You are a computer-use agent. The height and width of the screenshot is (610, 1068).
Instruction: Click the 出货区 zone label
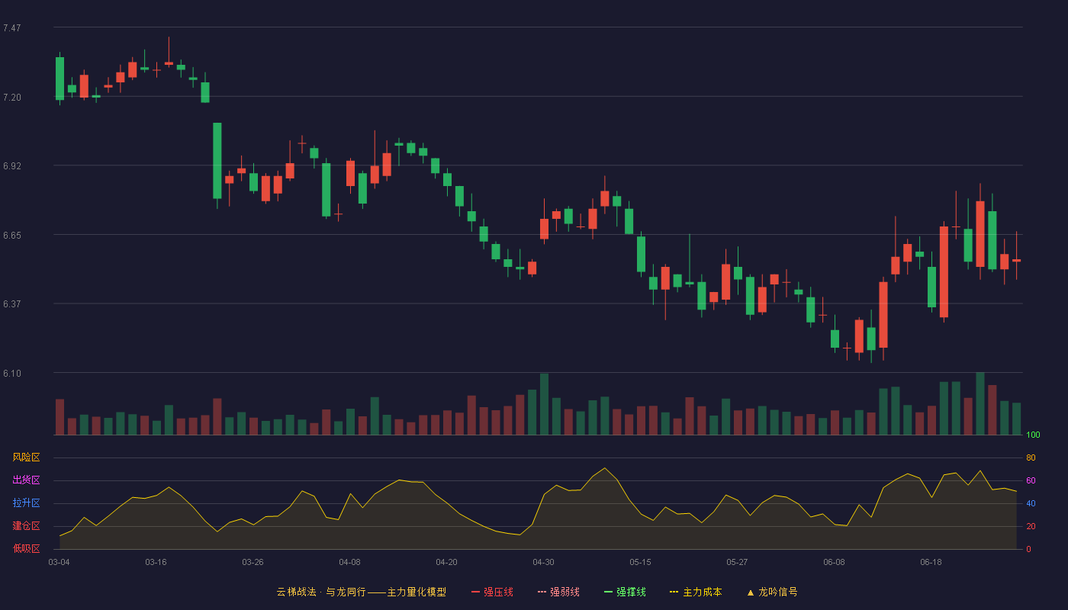tap(26, 480)
